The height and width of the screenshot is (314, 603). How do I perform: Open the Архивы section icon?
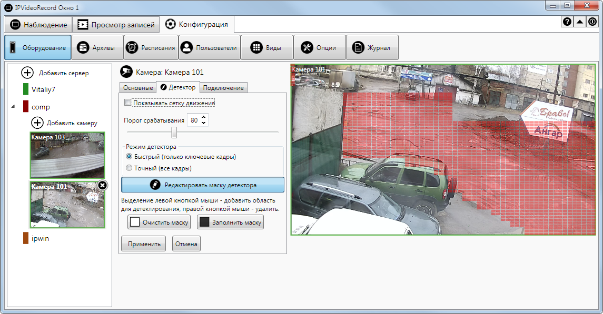(x=83, y=48)
